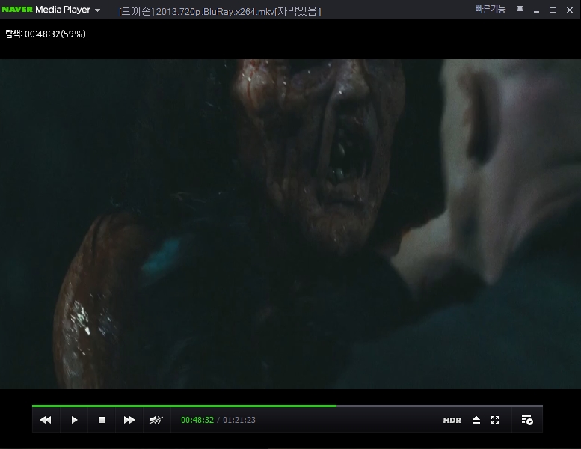
Task: Click the fast forward button
Action: click(129, 420)
